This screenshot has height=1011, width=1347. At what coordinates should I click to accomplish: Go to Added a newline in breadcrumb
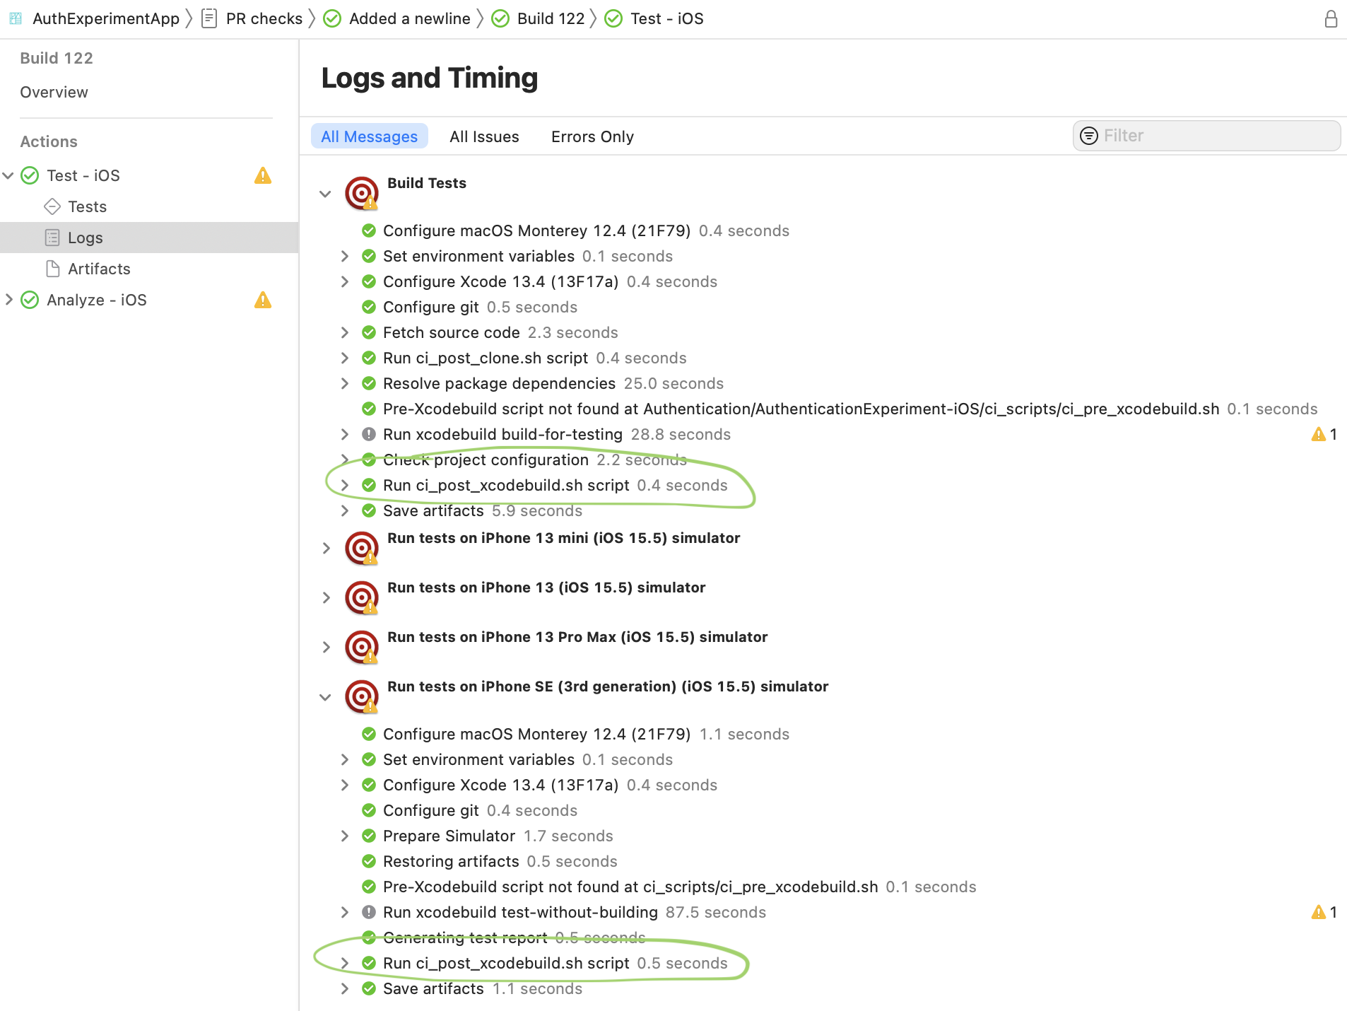tap(410, 19)
